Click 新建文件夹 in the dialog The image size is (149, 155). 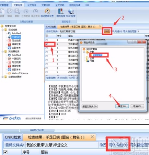[90, 106]
